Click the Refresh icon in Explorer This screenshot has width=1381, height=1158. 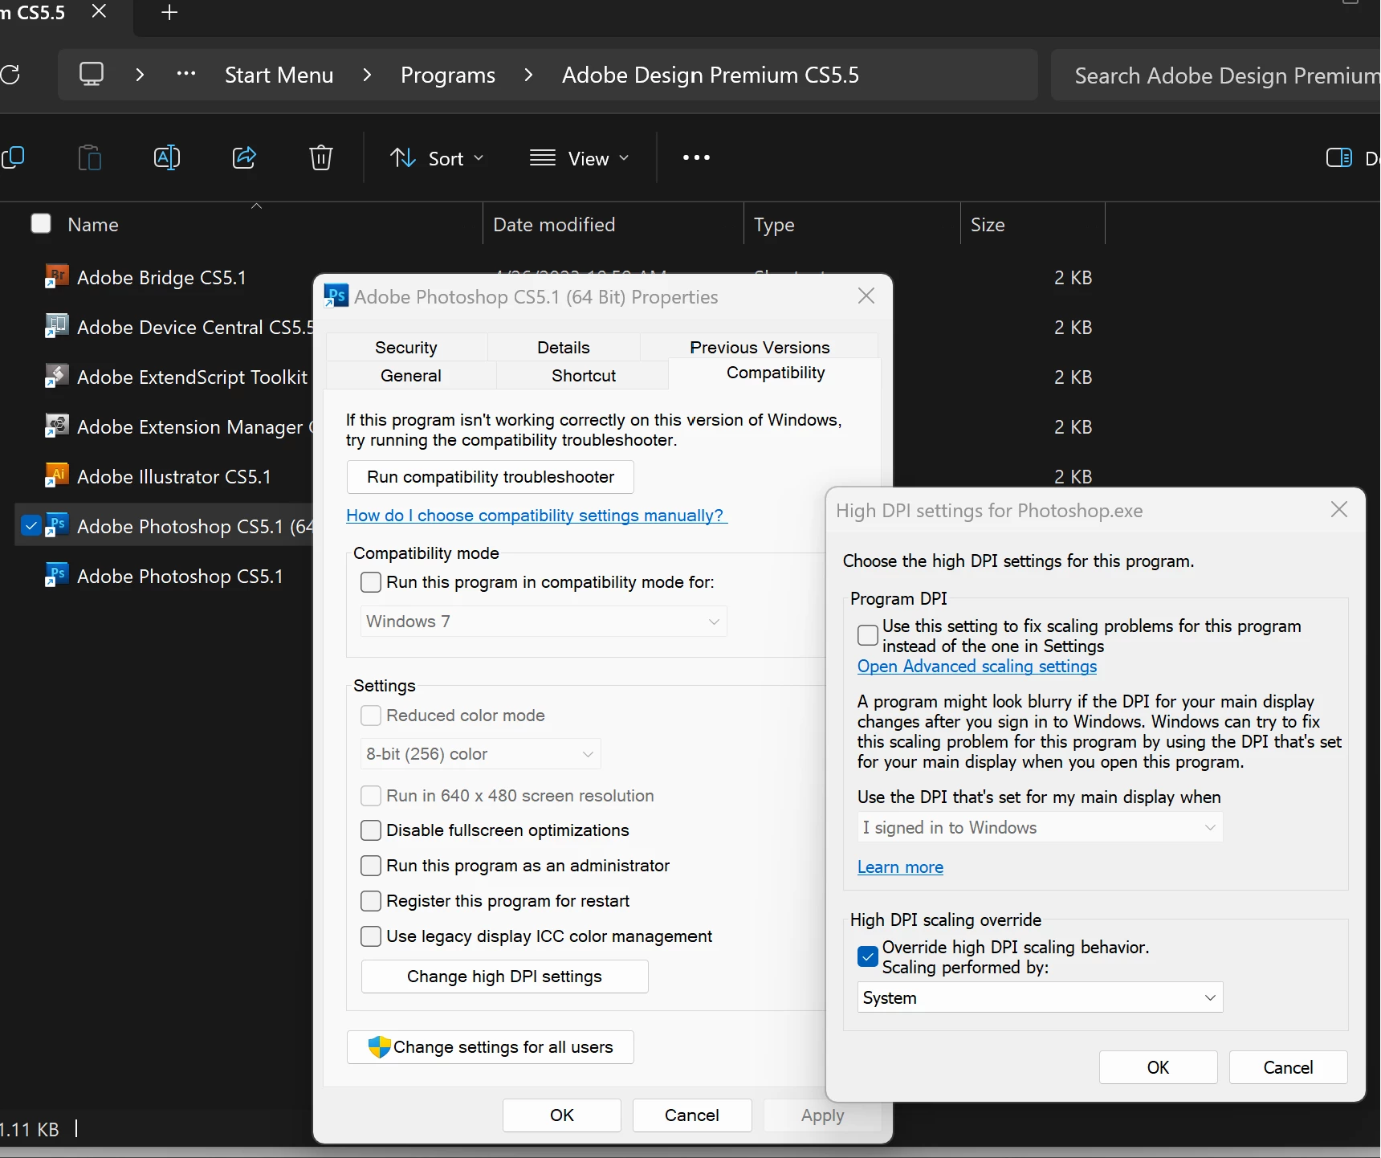point(10,75)
